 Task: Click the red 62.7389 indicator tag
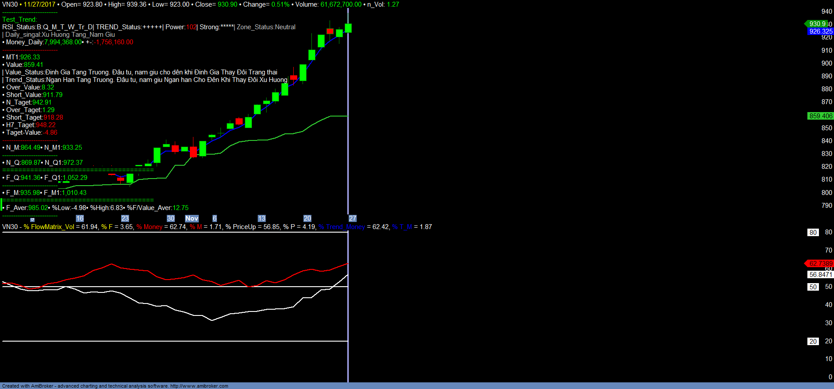pos(820,264)
